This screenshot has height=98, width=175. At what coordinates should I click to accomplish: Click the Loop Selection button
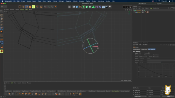click(x=17, y=91)
